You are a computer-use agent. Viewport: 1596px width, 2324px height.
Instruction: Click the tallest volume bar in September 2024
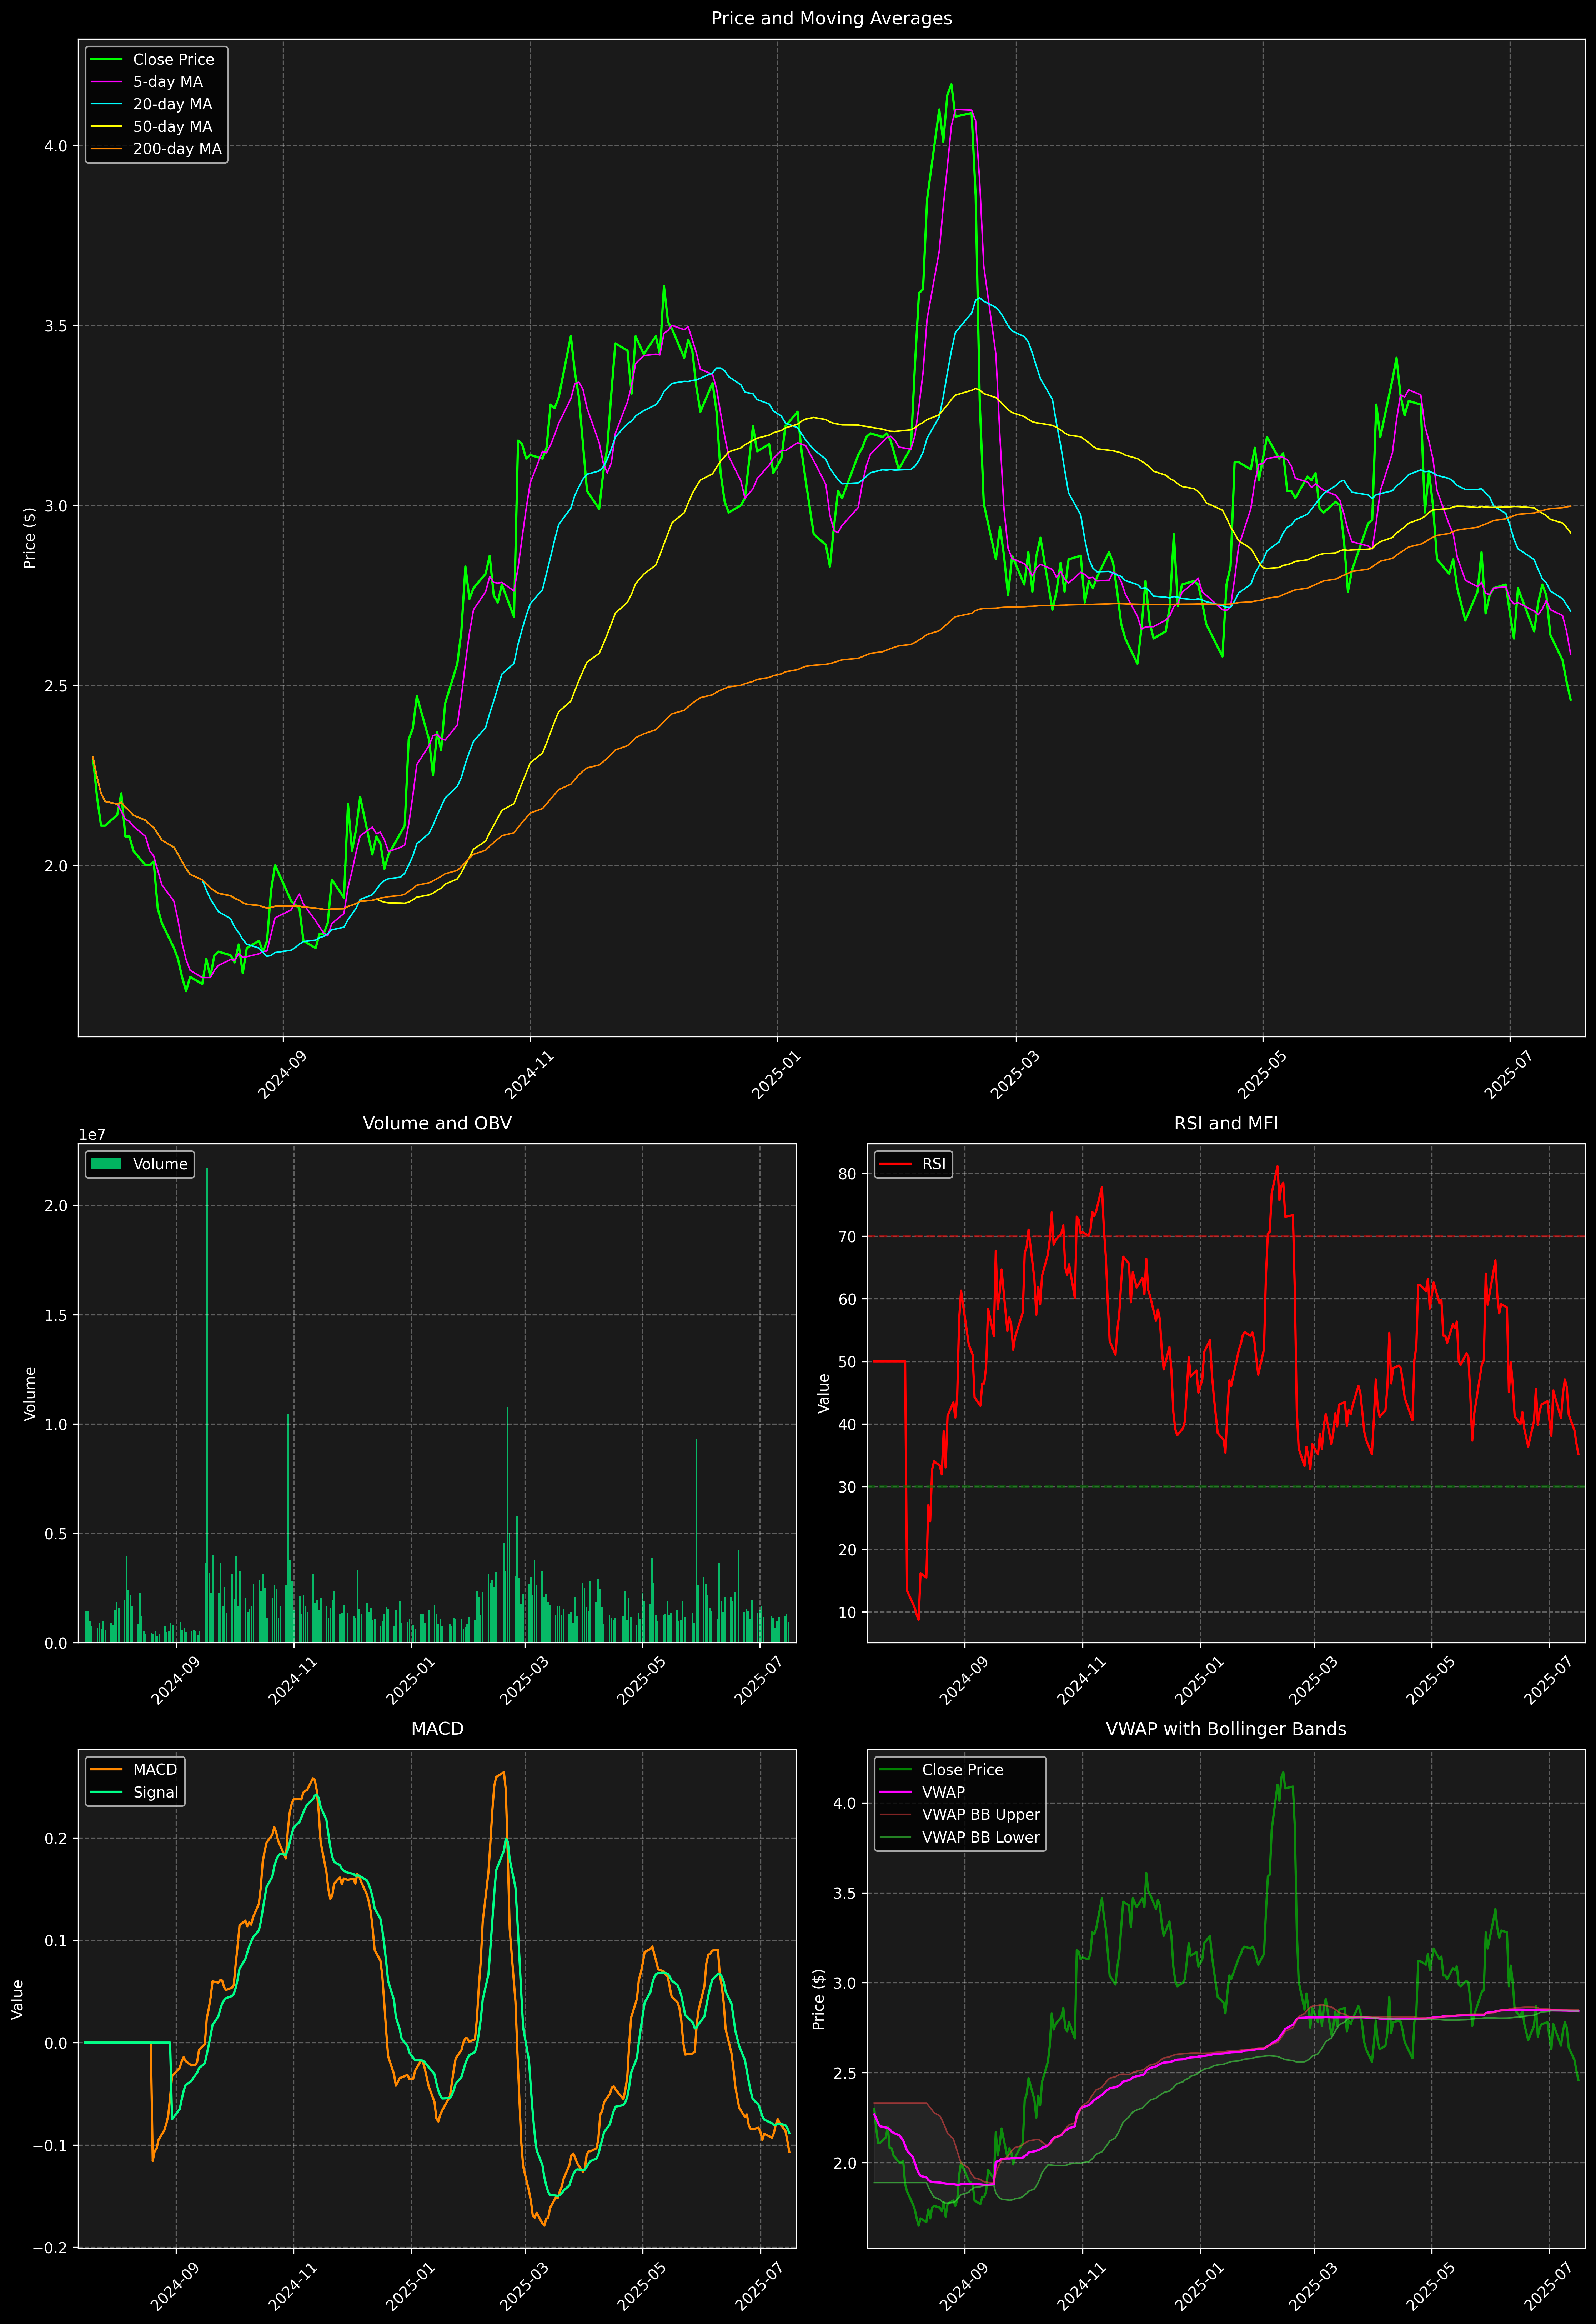pos(207,1405)
